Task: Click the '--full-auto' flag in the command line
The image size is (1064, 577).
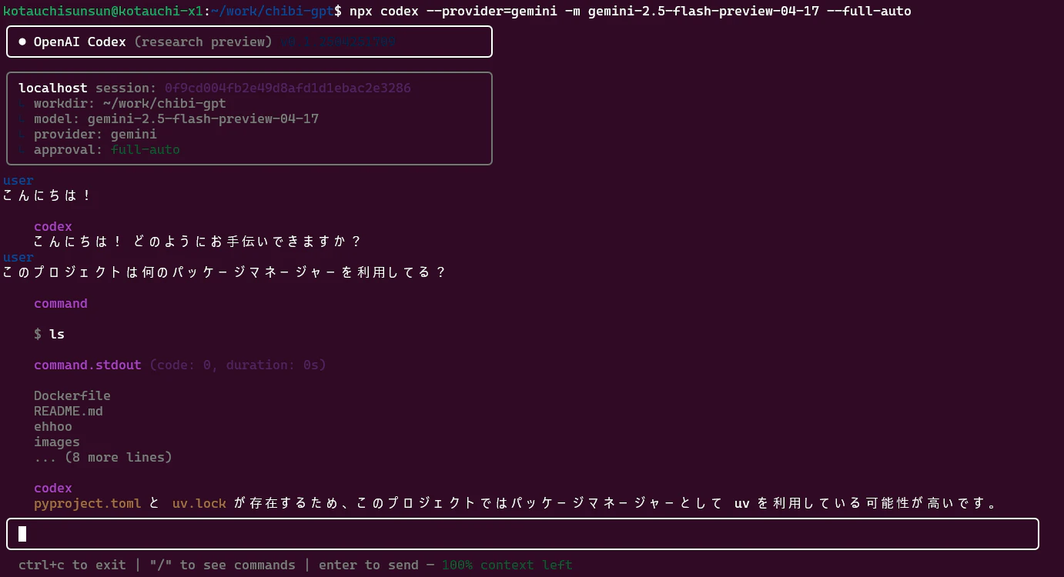Action: (x=869, y=11)
